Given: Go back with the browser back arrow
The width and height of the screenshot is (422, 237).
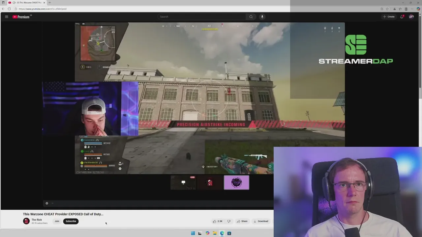Looking at the screenshot, I should tap(3, 9).
